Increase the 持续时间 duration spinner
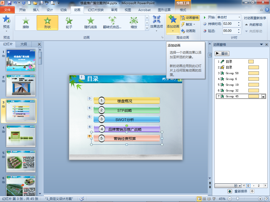Image resolution: width=270 pixels, height=202 pixels. coord(239,22)
